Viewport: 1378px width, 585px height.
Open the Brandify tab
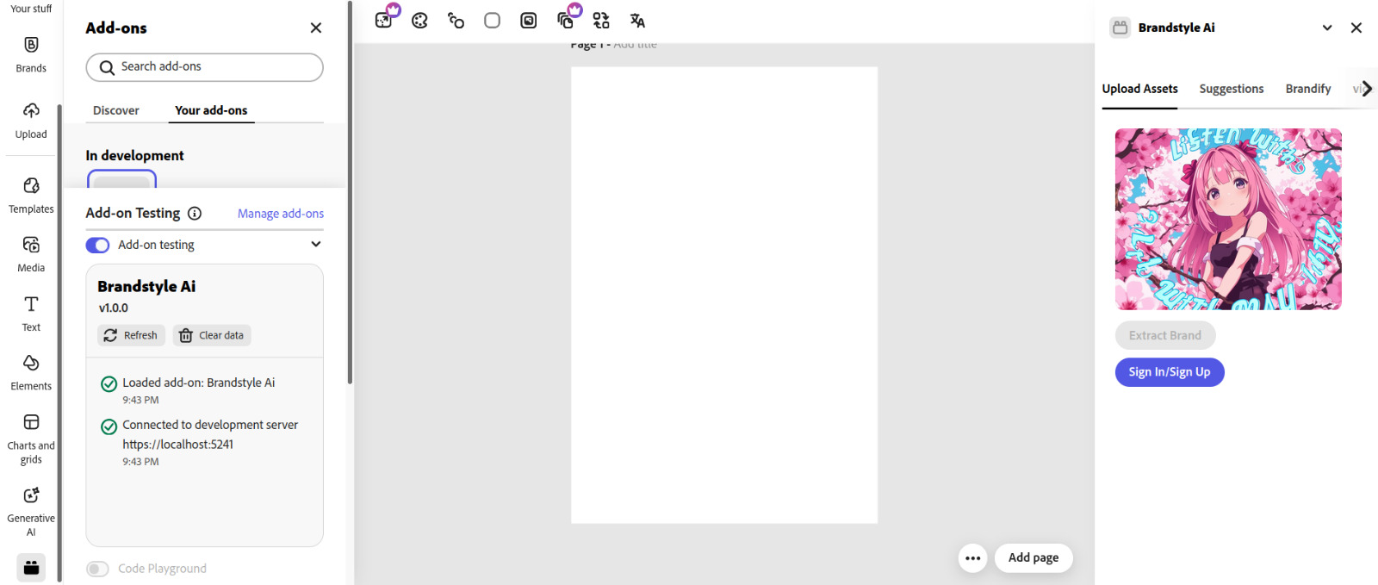pyautogui.click(x=1308, y=89)
